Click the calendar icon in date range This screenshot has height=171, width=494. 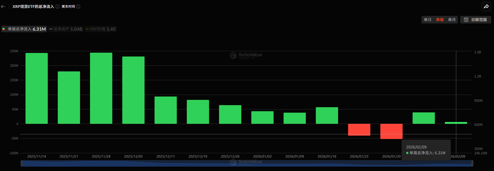pos(466,20)
